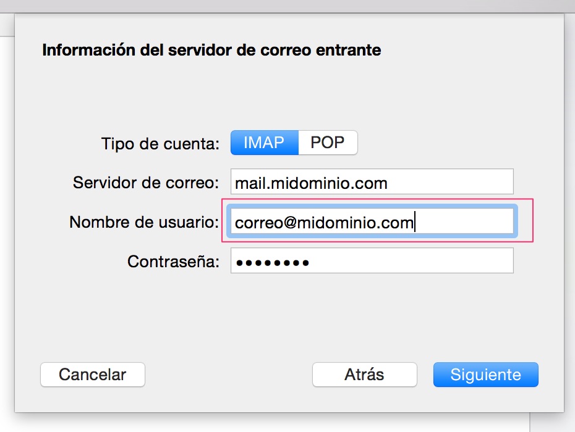Click the "Tipo de cuenta:" label
Viewport: 575px width, 432px height.
(160, 144)
